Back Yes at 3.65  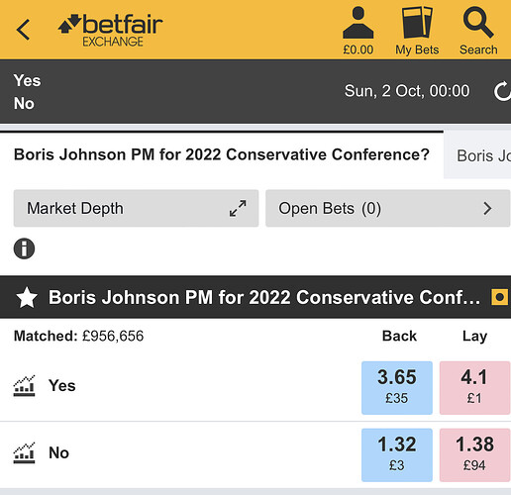[x=397, y=388]
